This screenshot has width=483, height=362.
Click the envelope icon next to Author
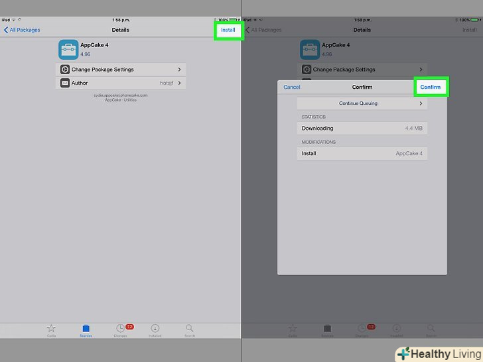pyautogui.click(x=65, y=83)
